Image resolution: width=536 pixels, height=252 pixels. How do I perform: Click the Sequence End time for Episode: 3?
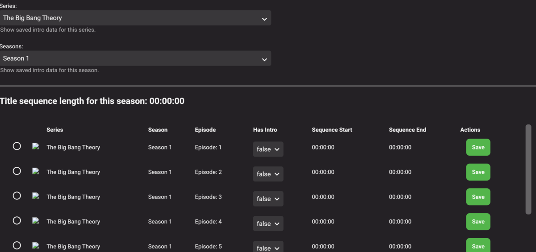400,197
